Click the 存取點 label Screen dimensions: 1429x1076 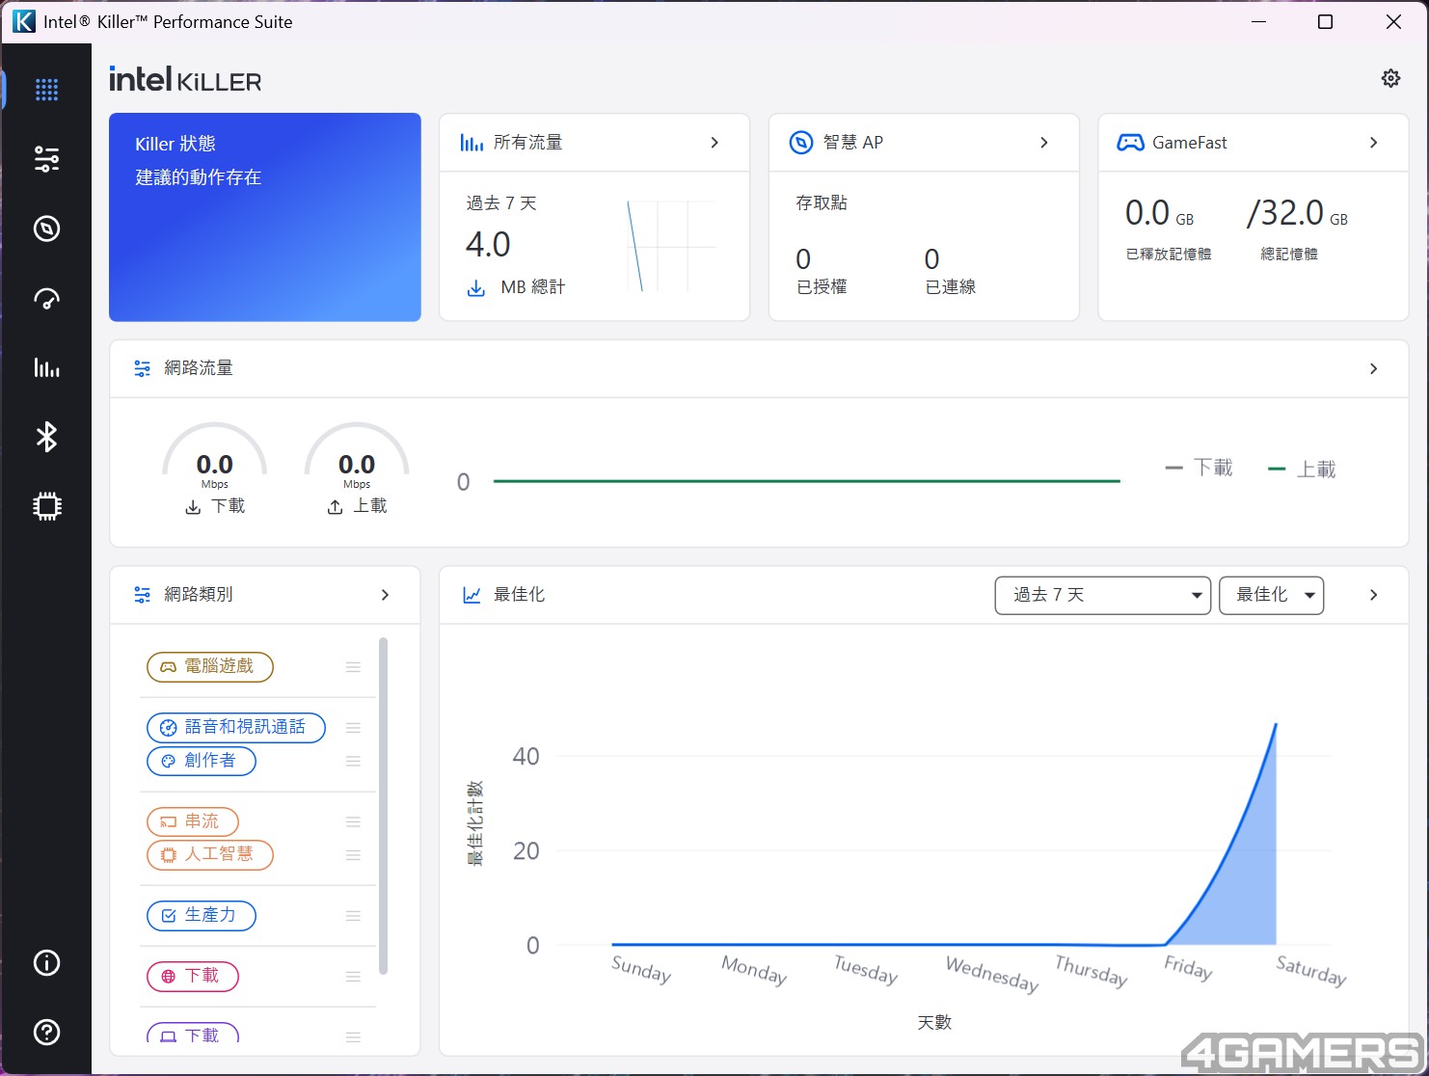[x=822, y=203]
